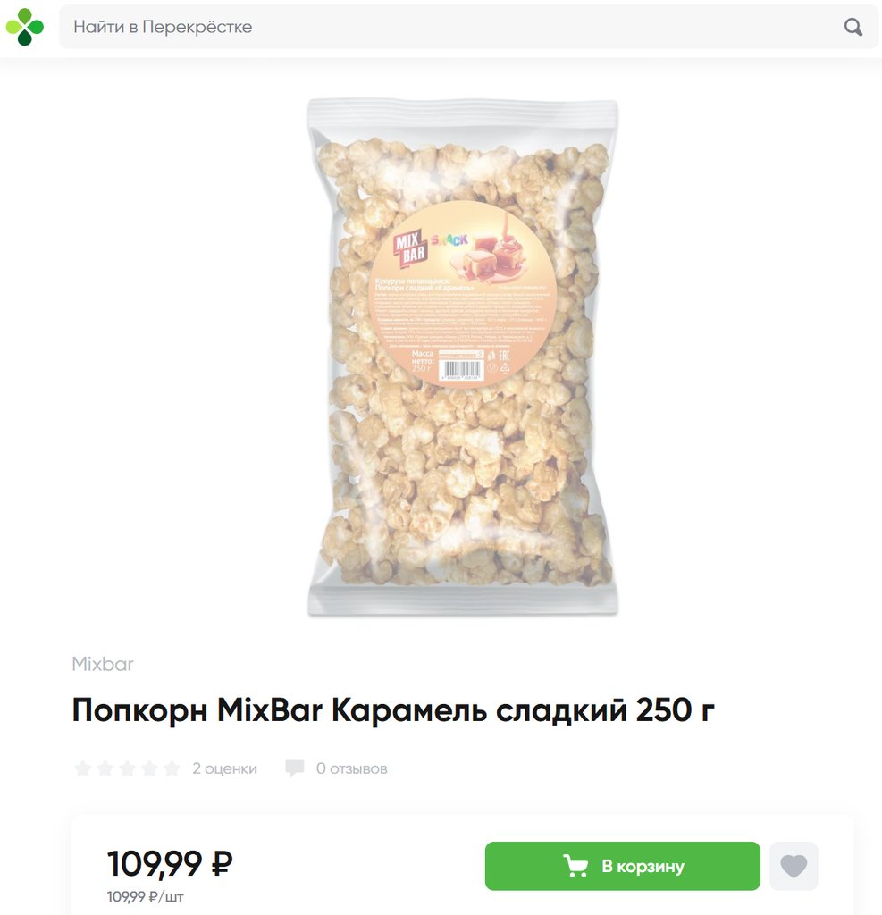This screenshot has width=882, height=915.
Task: Click the magnifier search icon
Action: (x=853, y=27)
